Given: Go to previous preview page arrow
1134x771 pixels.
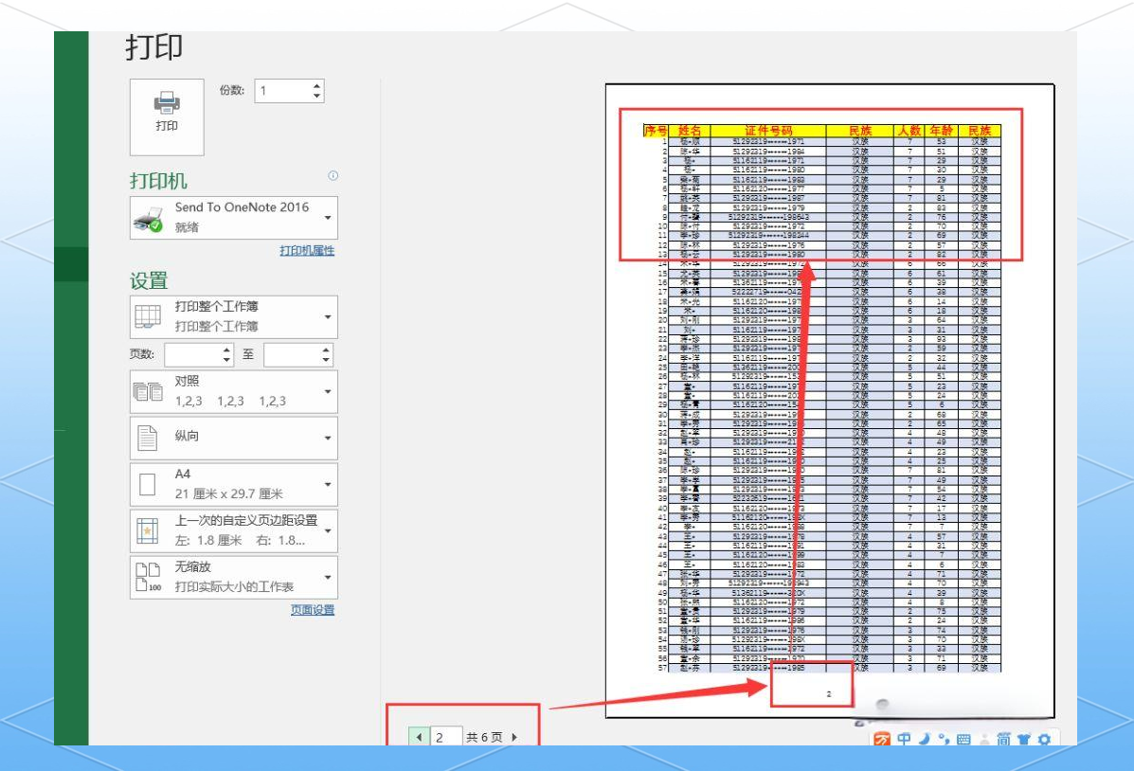Looking at the screenshot, I should [x=419, y=737].
